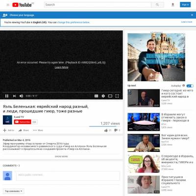Open the Share options
Screen dimensions: 196x196
(x=24, y=130)
